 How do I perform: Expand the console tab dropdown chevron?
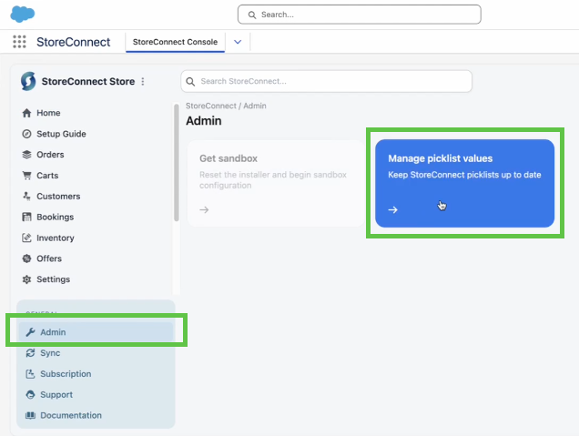(238, 42)
